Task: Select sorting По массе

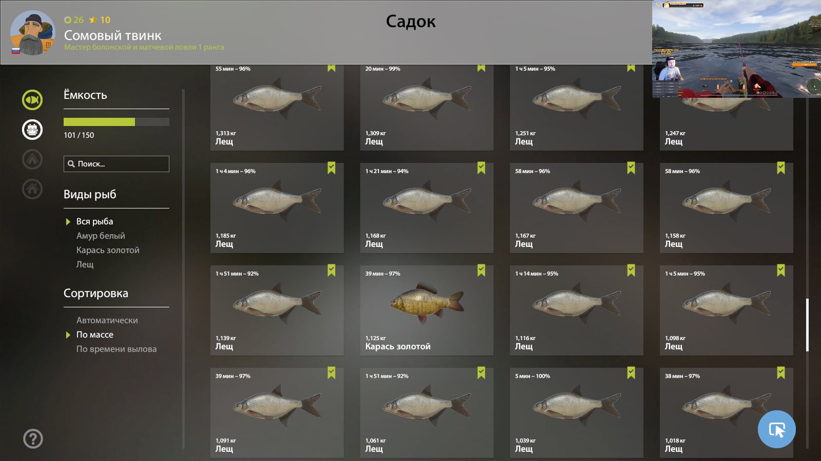Action: 95,334
